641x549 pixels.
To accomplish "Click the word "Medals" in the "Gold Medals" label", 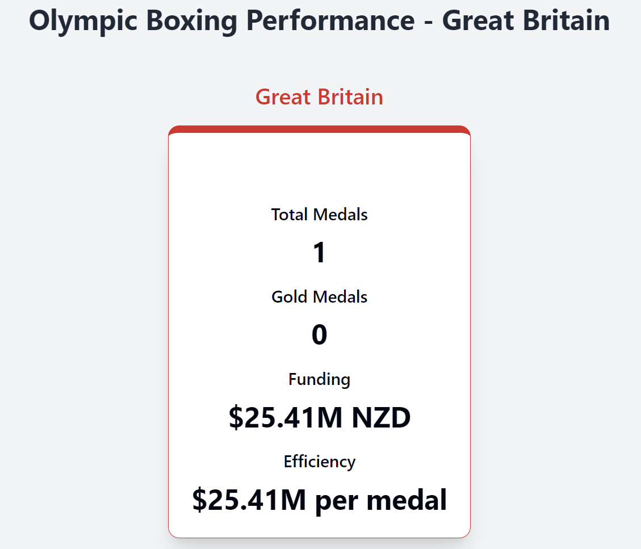I will (343, 297).
